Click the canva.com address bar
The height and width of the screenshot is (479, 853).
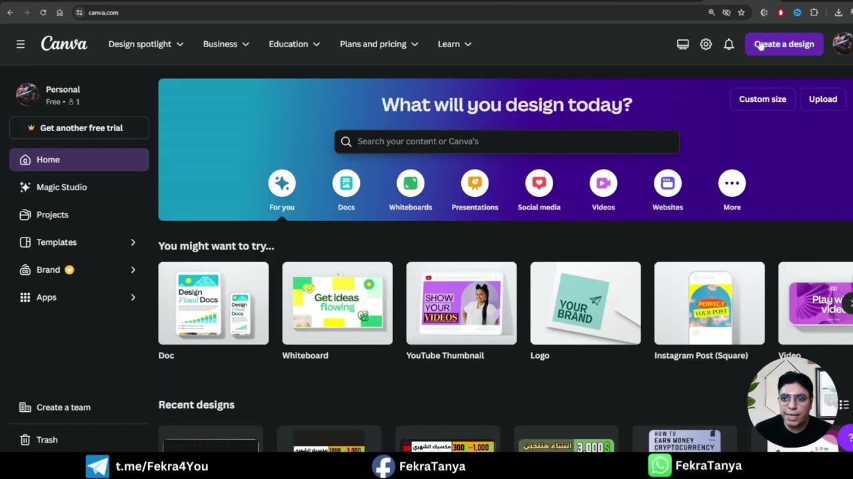click(x=387, y=13)
